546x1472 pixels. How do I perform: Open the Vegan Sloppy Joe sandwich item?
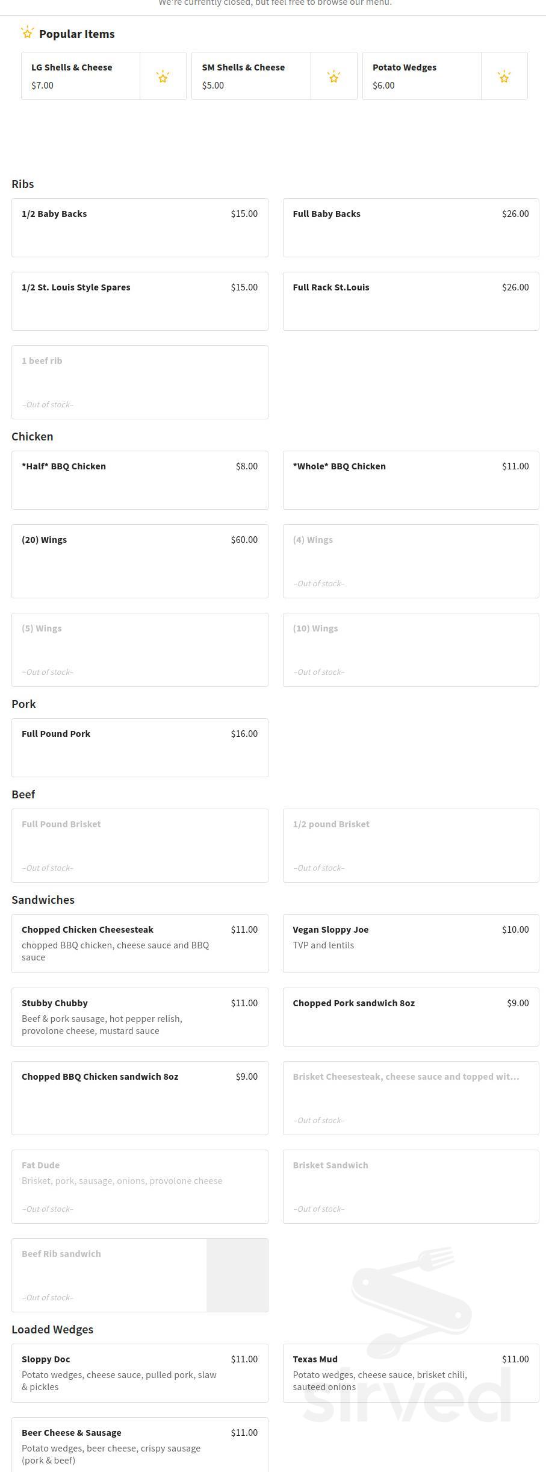click(x=411, y=944)
